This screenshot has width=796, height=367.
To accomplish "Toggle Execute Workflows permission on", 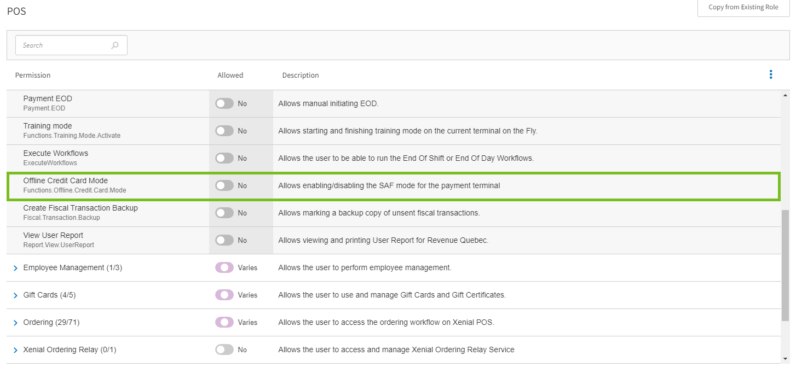I will tap(224, 158).
